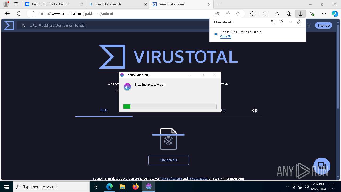The height and width of the screenshot is (192, 341).
Task: Minimize the Docrio Edit Setup window
Action: [x=190, y=75]
